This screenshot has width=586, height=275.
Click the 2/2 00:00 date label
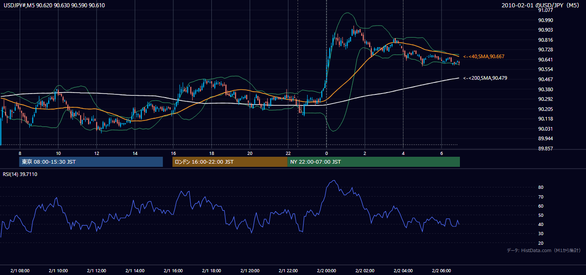[326, 270]
